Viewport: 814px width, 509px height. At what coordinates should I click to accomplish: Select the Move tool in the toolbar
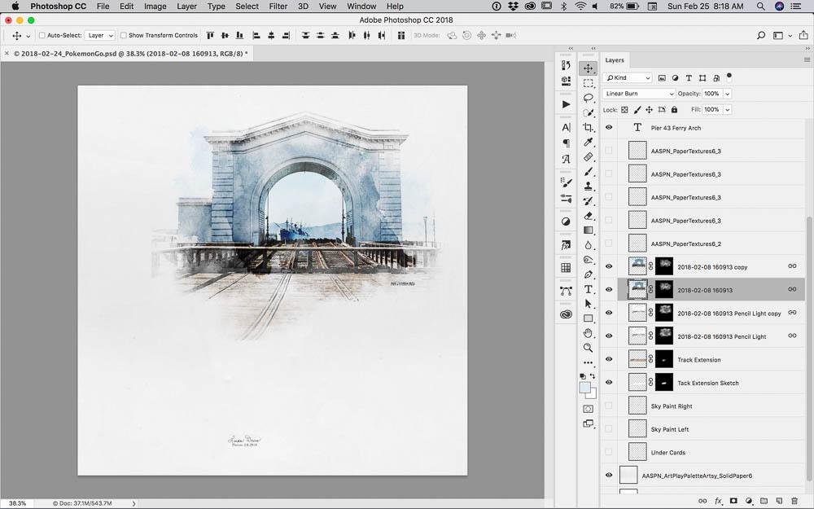click(x=588, y=68)
